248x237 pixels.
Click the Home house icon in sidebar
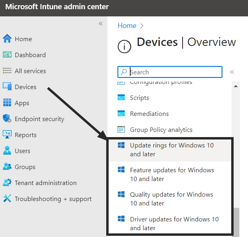(x=7, y=39)
